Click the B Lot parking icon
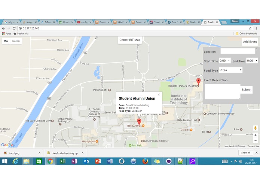The image size is (260, 184). point(241,129)
